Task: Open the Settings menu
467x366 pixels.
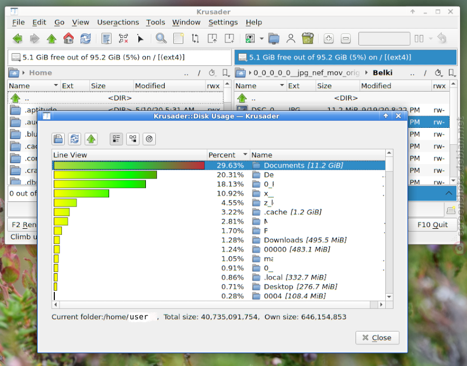Action: (x=223, y=22)
